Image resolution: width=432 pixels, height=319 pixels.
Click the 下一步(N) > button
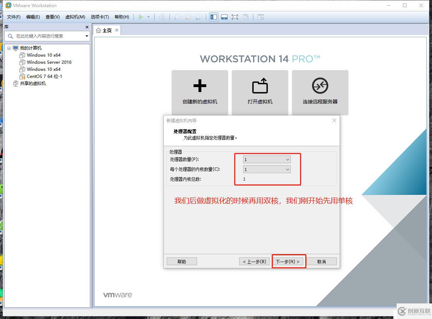click(288, 262)
